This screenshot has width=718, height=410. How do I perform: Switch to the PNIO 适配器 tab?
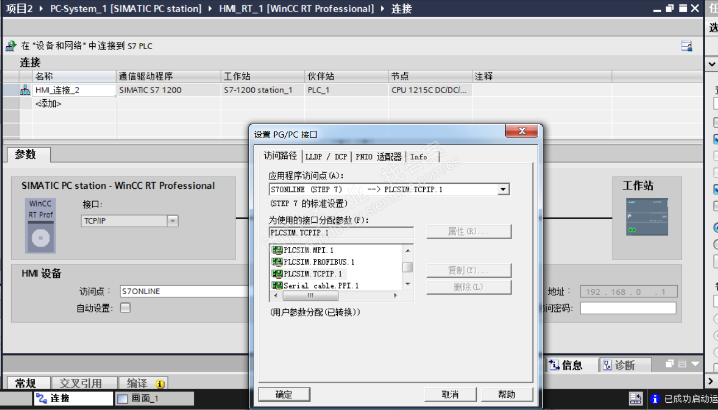379,157
